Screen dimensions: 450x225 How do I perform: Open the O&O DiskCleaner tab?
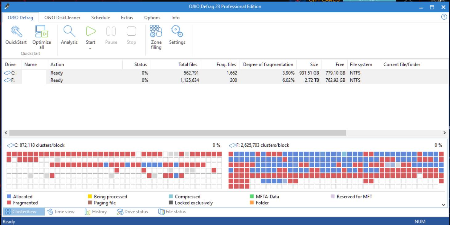point(62,18)
